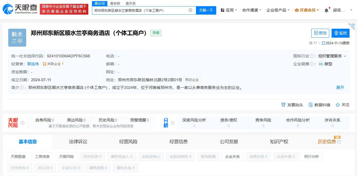
Task: Click 展开 to expand the company summary
Action: tap(340, 87)
